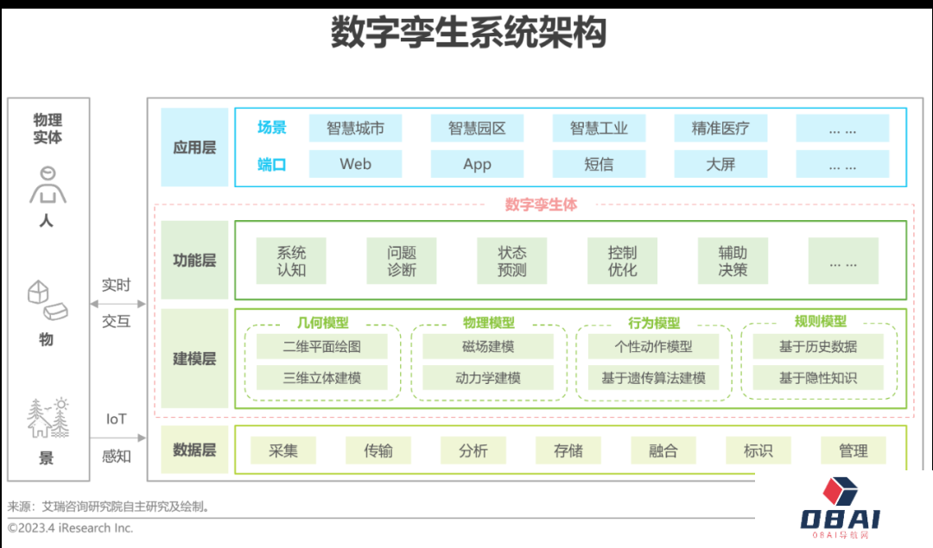Image resolution: width=933 pixels, height=548 pixels.
Task: Select the 智慧园区 scenario box
Action: [x=477, y=129]
